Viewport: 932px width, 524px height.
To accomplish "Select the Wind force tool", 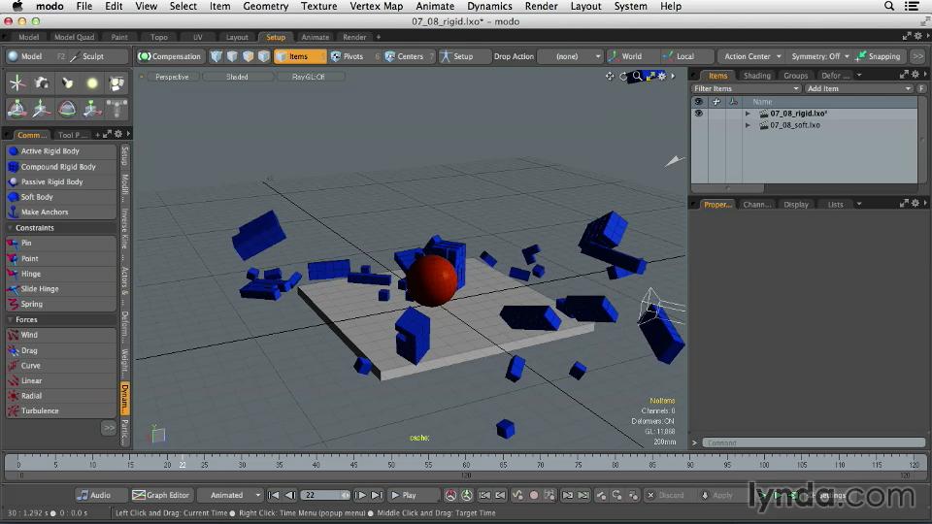I will (x=29, y=335).
